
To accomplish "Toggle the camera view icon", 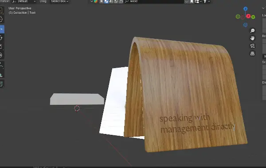I will click(x=252, y=46).
